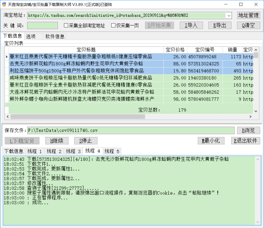This screenshot has width=264, height=228.
Task: Open the 软件信息 tab
Action: pos(55,37)
